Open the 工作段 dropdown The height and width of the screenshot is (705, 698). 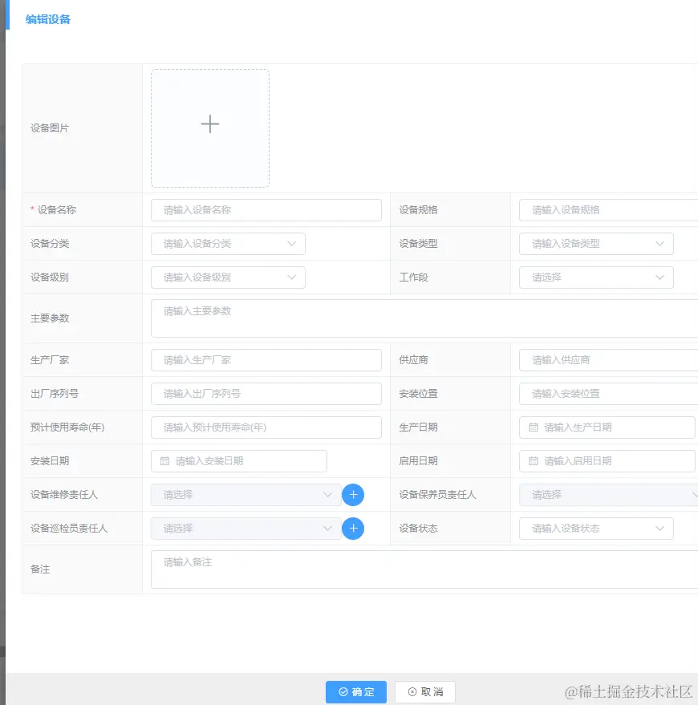(x=596, y=278)
